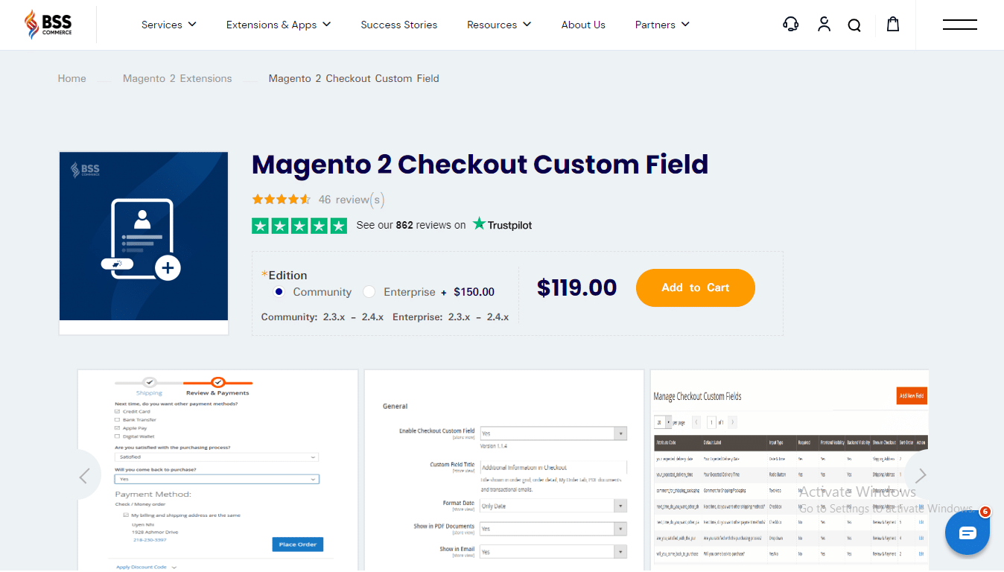The width and height of the screenshot is (1004, 572).
Task: Expand the Resources menu
Action: (499, 25)
